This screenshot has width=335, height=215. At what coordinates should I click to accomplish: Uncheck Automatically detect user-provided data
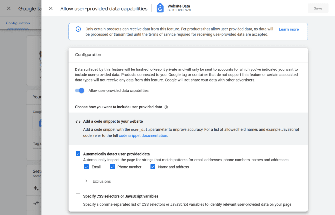coord(78,154)
